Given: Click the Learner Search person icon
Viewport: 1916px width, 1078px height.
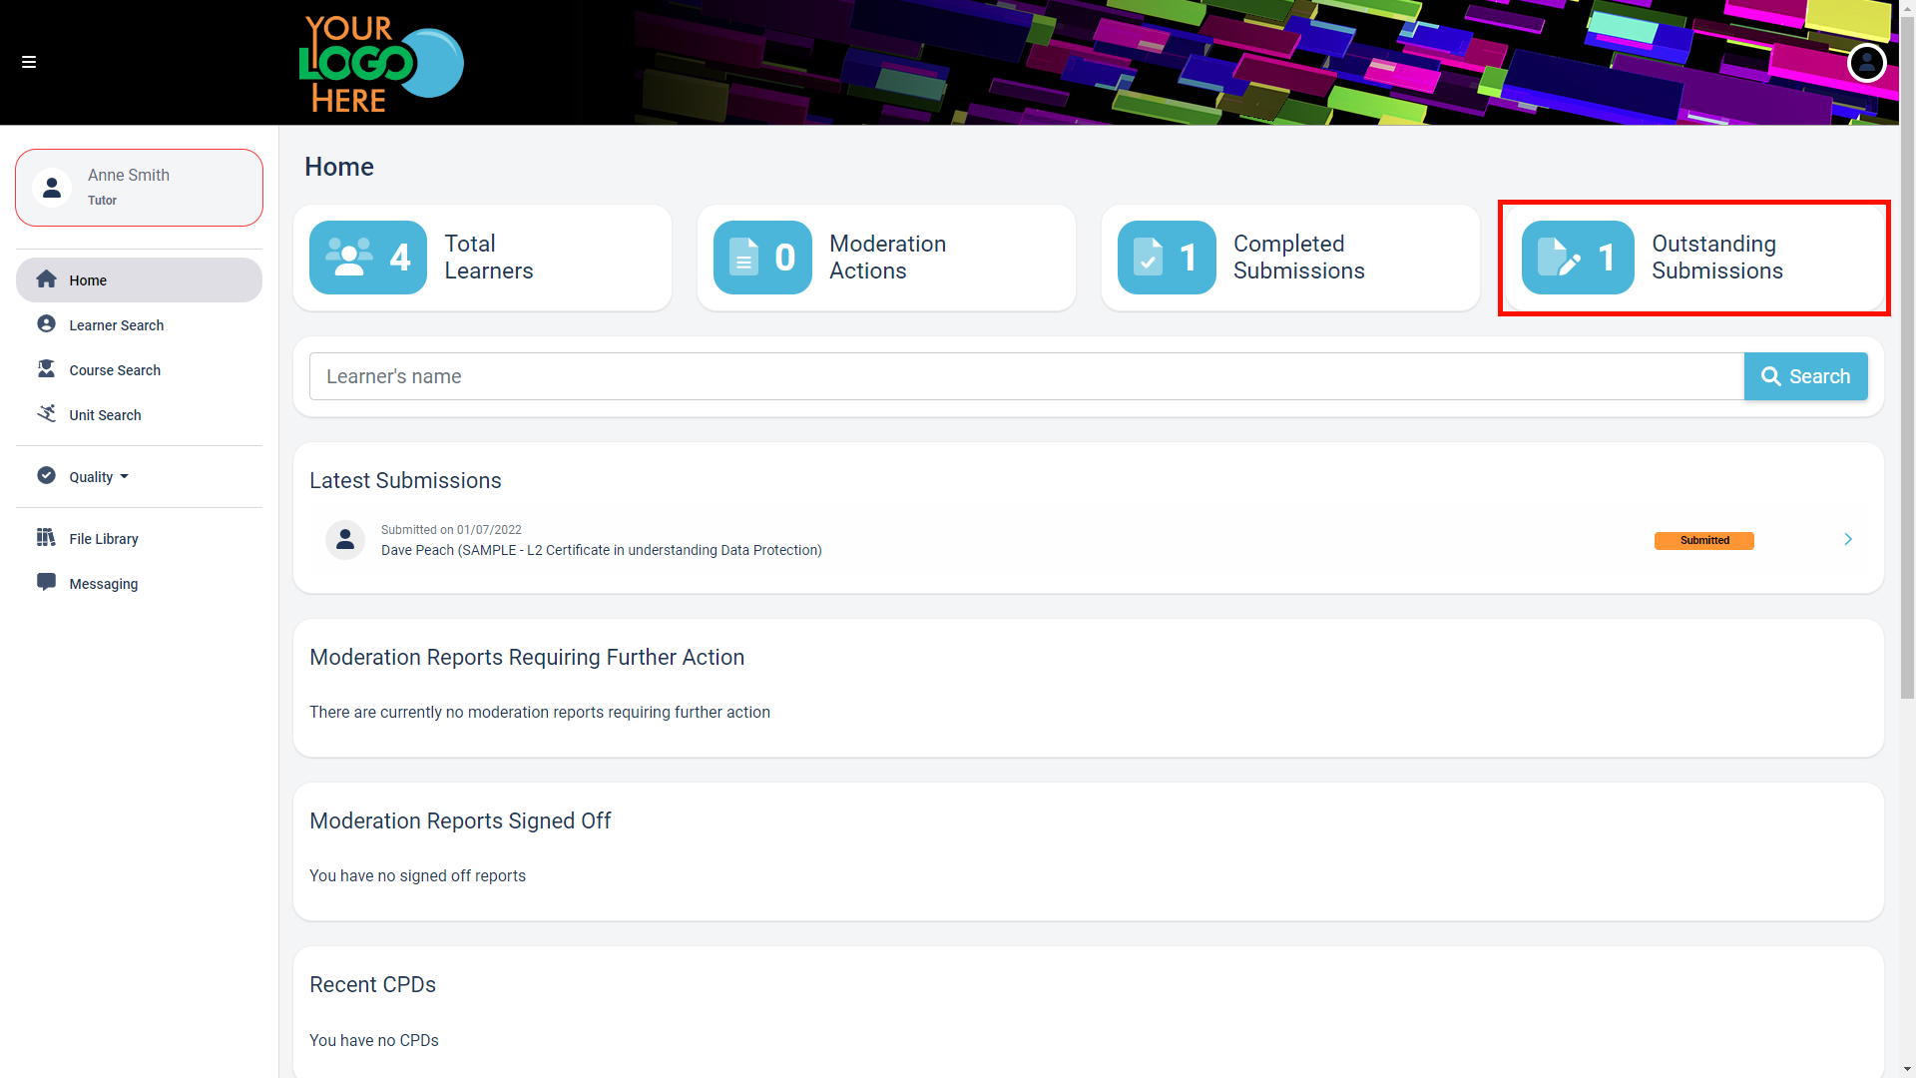Looking at the screenshot, I should coord(46,324).
